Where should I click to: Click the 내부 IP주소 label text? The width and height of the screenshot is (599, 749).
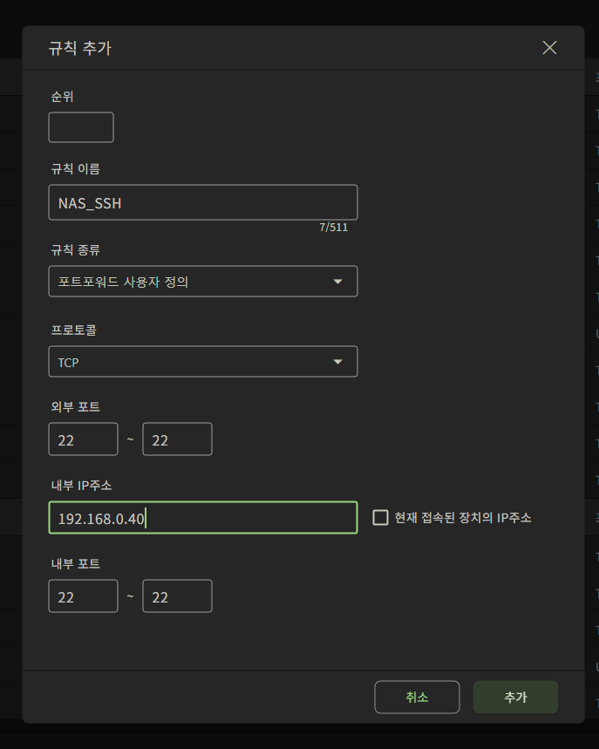pyautogui.click(x=81, y=485)
